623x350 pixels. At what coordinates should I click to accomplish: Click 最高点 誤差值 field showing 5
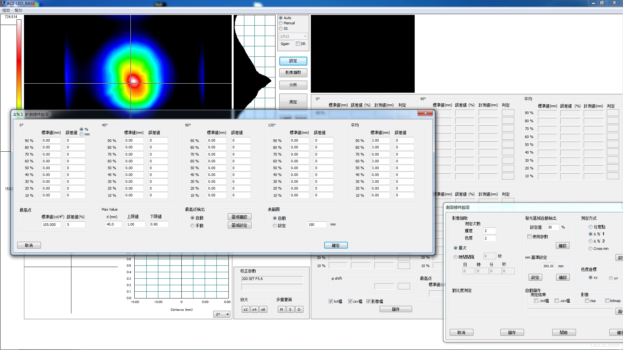[x=75, y=225]
